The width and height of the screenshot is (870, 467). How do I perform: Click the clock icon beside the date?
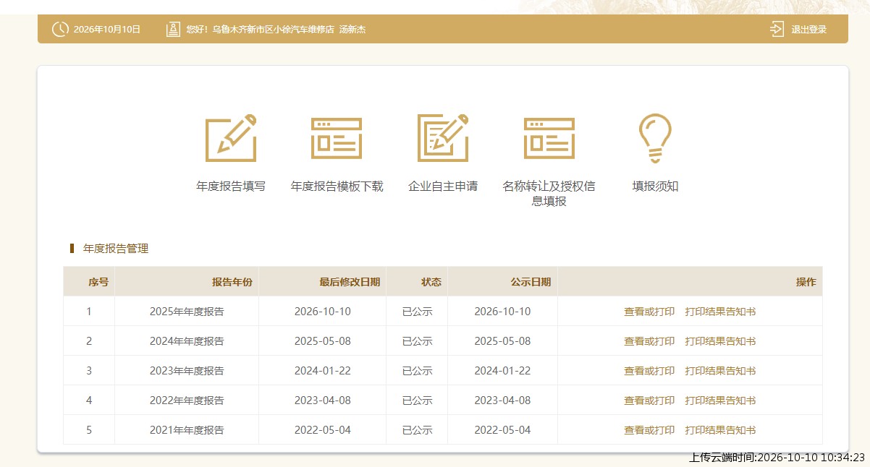[60, 30]
